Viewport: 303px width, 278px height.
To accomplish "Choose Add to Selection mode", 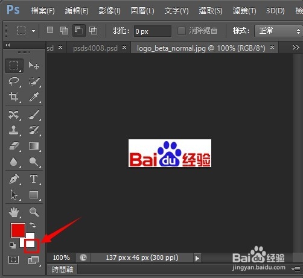I will click(64, 31).
